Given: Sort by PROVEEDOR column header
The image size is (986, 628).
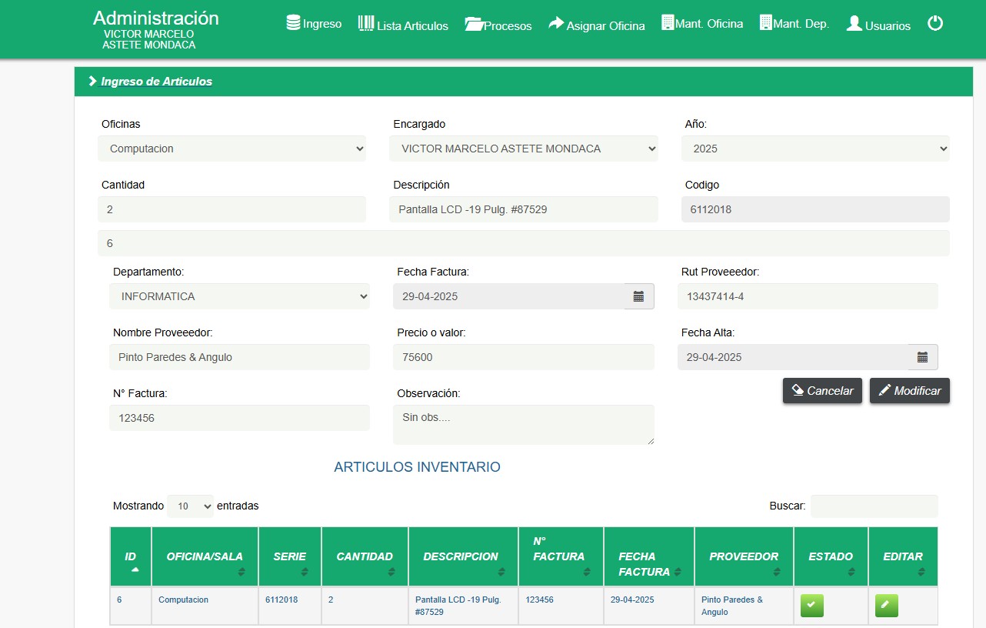Looking at the screenshot, I should [744, 556].
